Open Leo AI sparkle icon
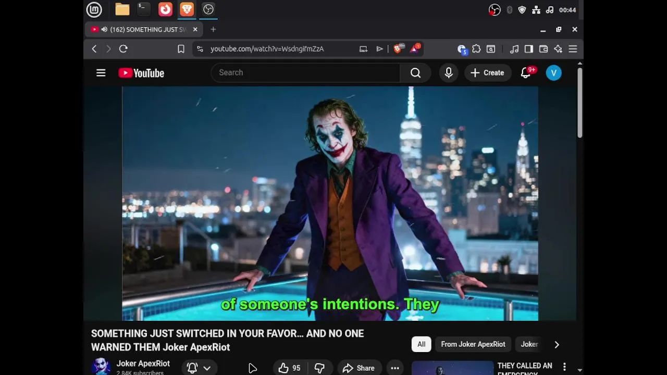 558,49
